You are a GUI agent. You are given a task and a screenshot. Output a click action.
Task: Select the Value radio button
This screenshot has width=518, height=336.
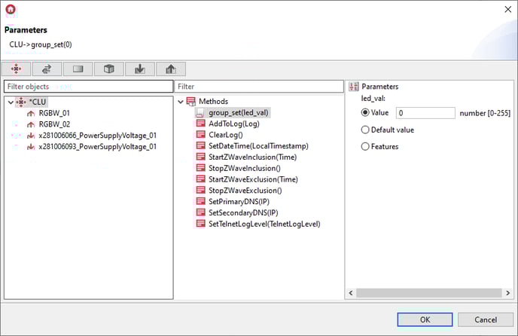[366, 113]
